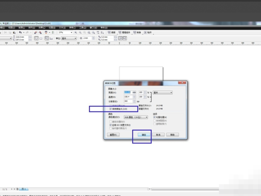Open the 颜色模式 RGB color mode dropdown
261x196 pixels.
[x=136, y=117]
